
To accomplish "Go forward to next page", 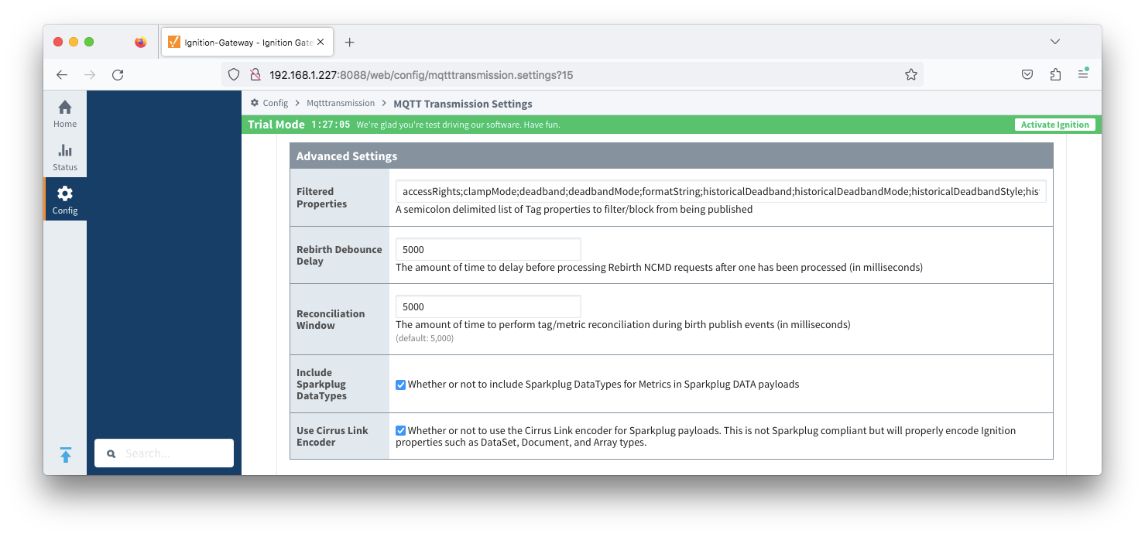I will tap(90, 75).
